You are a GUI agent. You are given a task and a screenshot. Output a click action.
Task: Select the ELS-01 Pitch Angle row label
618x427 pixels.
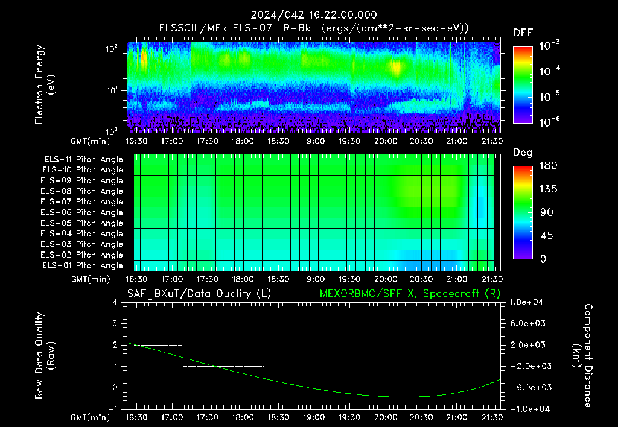click(x=82, y=265)
